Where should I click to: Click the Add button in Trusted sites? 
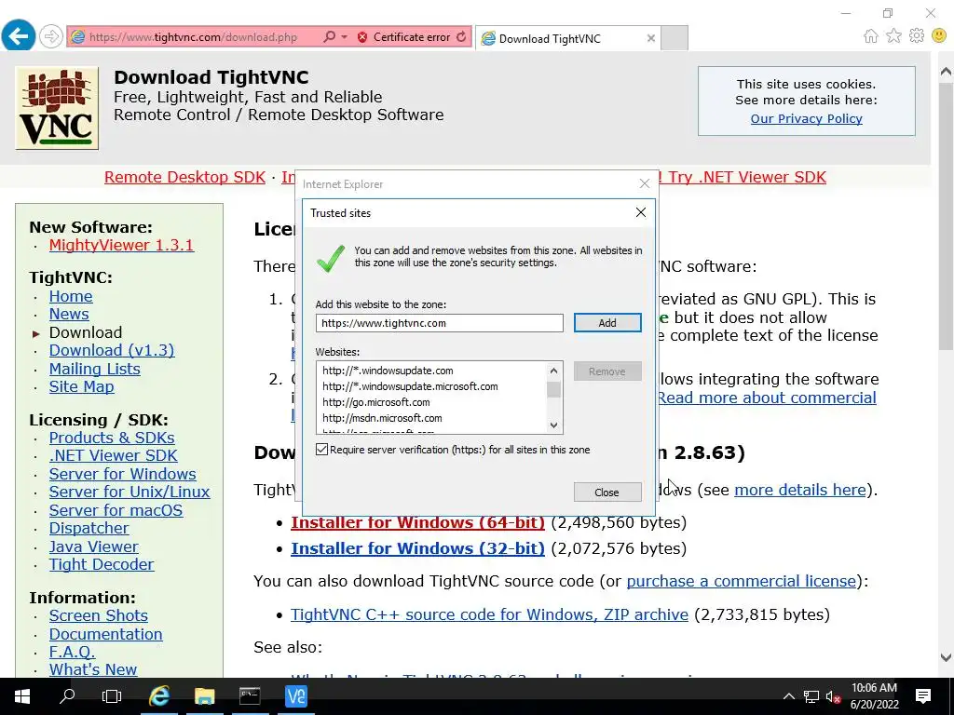point(607,323)
